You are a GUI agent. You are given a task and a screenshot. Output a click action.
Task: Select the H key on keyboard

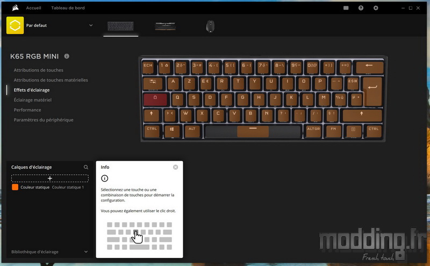point(259,99)
